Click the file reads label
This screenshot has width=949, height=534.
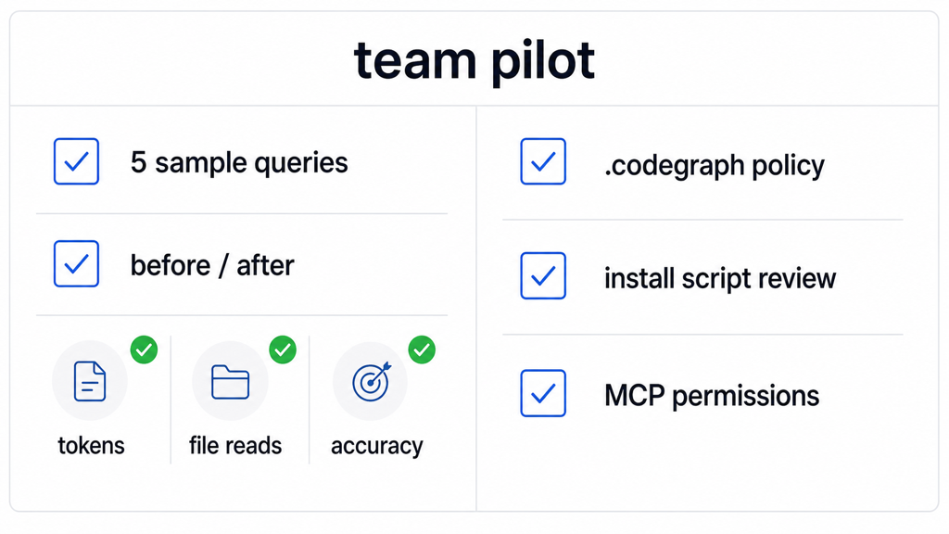click(235, 446)
